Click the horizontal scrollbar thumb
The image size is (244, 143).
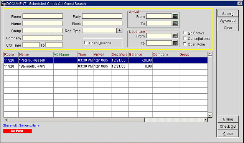click(76, 120)
